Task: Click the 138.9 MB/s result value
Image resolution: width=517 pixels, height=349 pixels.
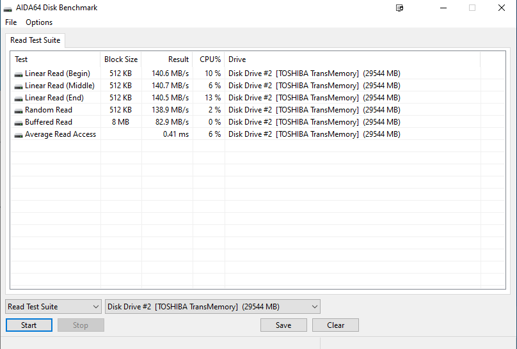Action: [x=170, y=110]
